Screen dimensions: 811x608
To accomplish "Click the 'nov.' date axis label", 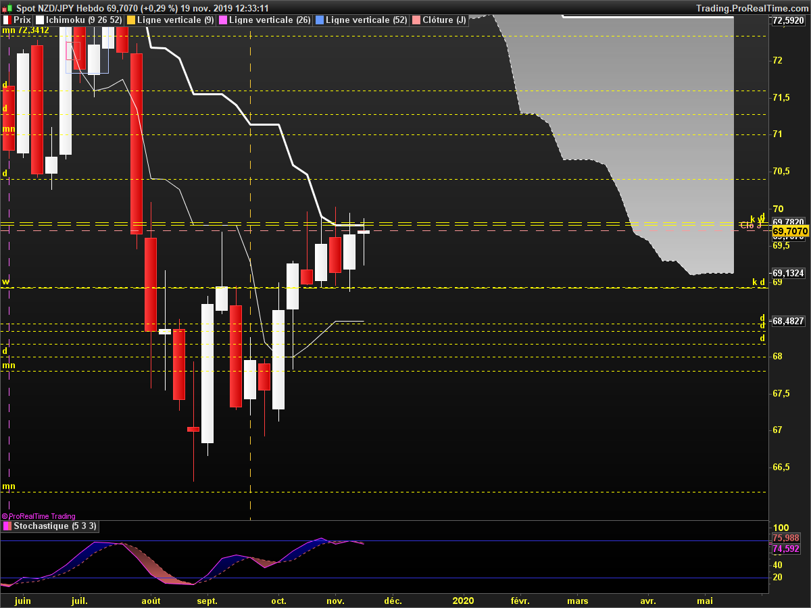I will tap(336, 601).
